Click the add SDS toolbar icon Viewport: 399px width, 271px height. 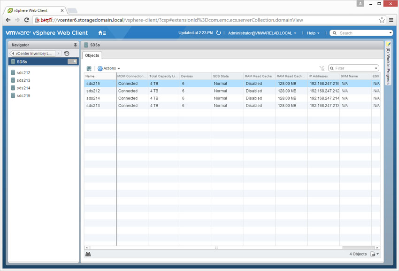point(89,68)
